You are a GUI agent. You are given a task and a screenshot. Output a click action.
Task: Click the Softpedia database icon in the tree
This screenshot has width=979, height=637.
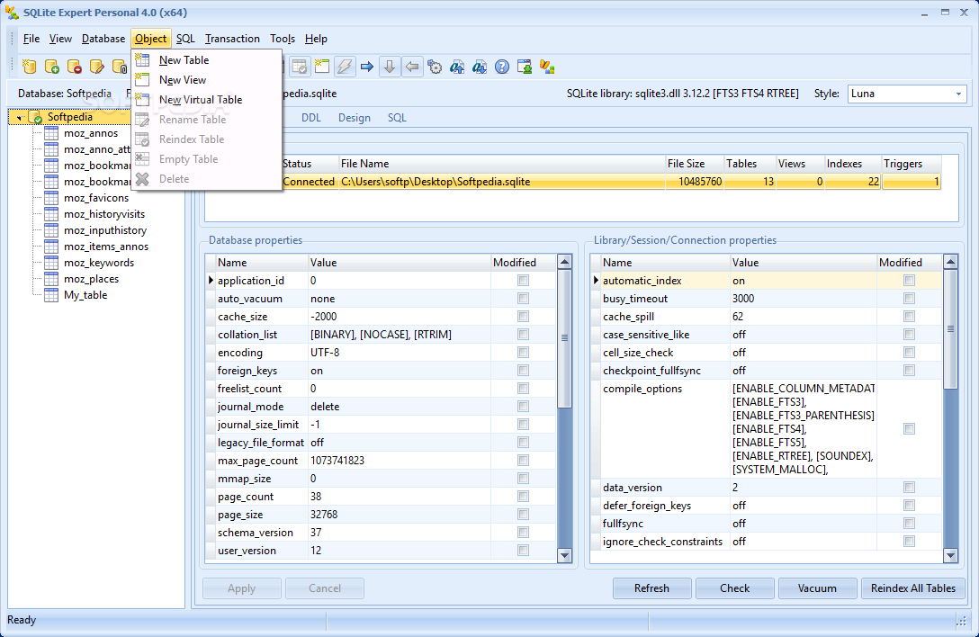coord(36,117)
